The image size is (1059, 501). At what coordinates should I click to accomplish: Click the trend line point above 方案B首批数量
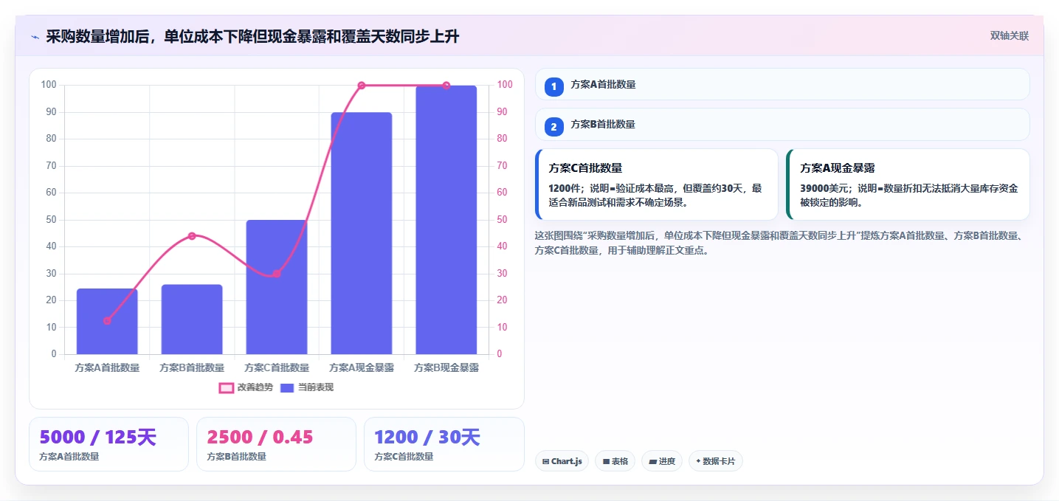point(192,236)
